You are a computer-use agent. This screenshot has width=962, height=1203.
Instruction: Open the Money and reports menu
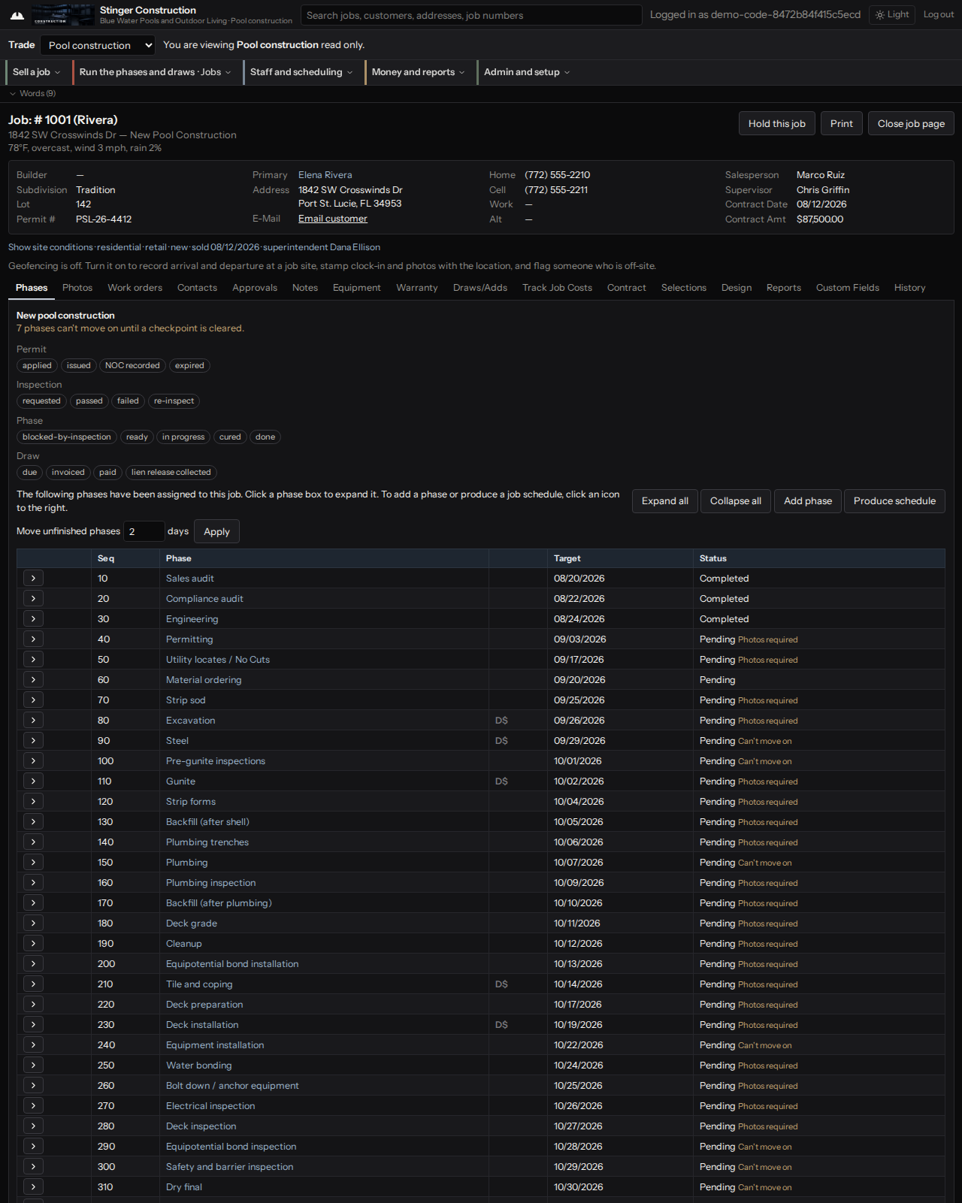418,72
